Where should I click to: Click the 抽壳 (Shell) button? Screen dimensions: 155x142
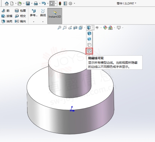coord(7,21)
